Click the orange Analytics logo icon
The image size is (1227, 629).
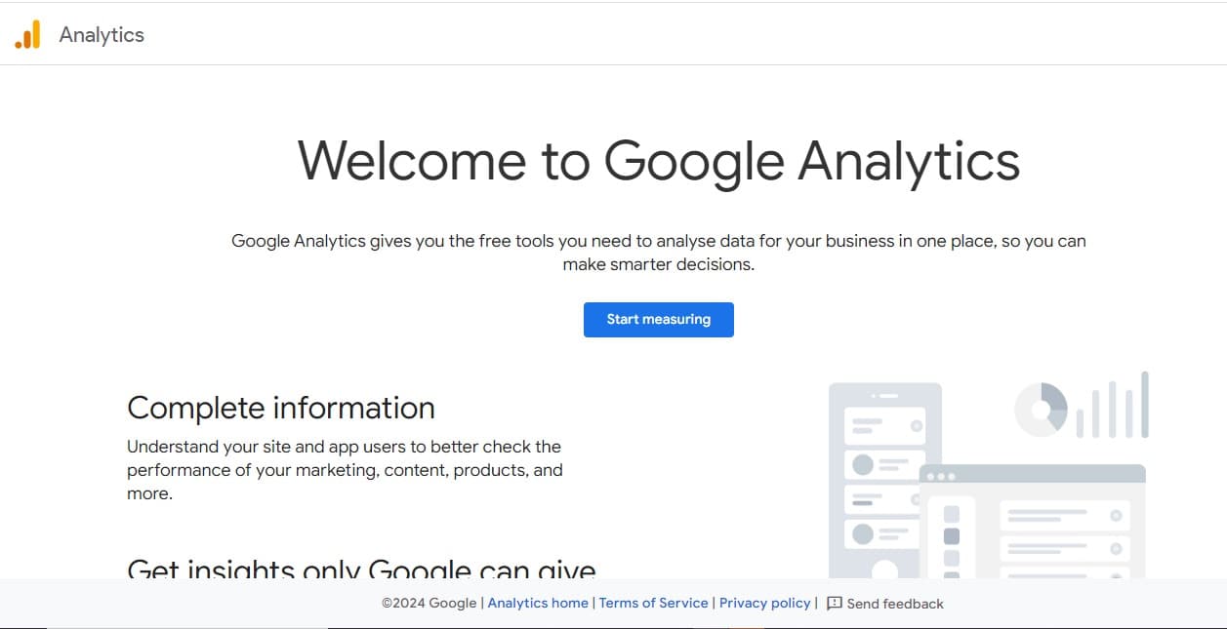(x=27, y=35)
